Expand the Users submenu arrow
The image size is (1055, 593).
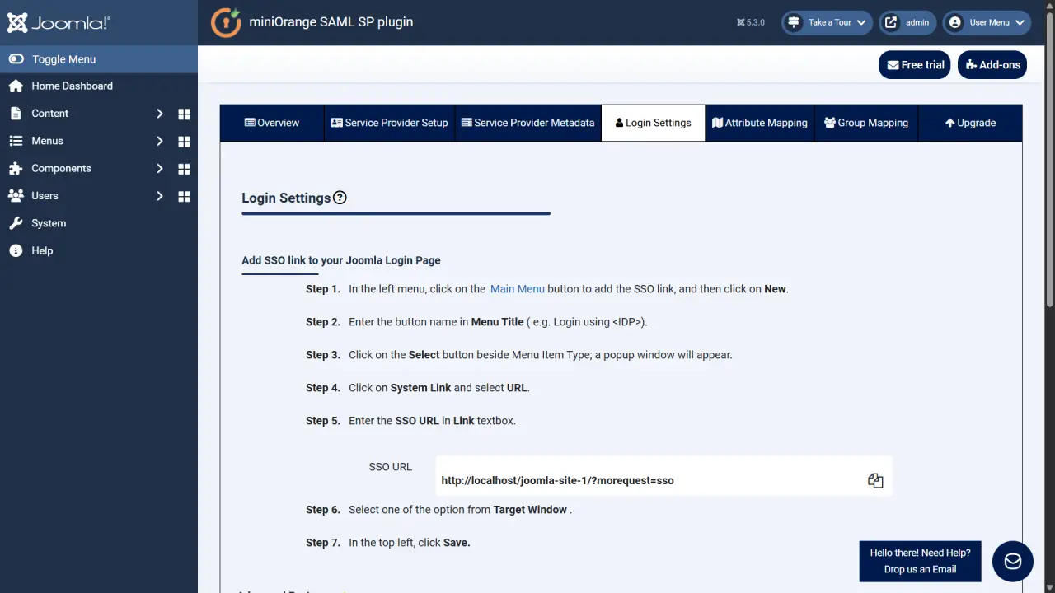point(160,196)
